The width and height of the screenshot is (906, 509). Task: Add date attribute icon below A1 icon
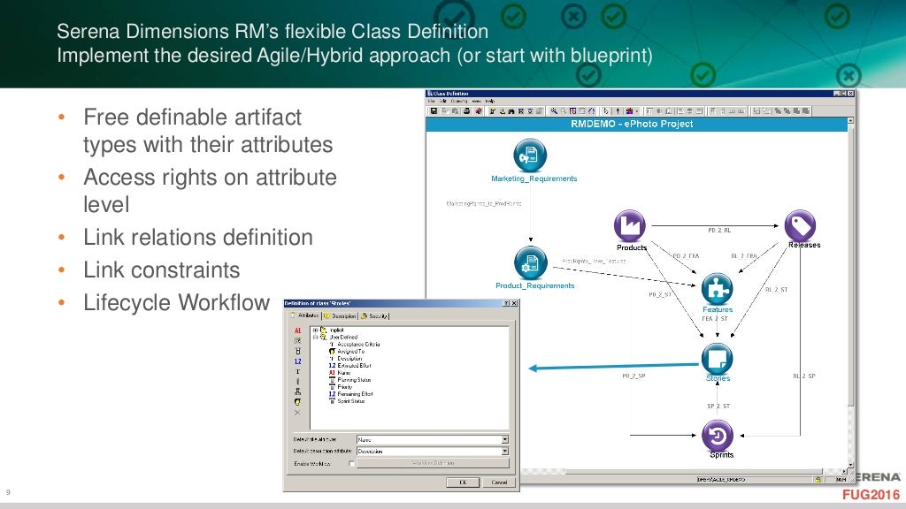tap(297, 340)
